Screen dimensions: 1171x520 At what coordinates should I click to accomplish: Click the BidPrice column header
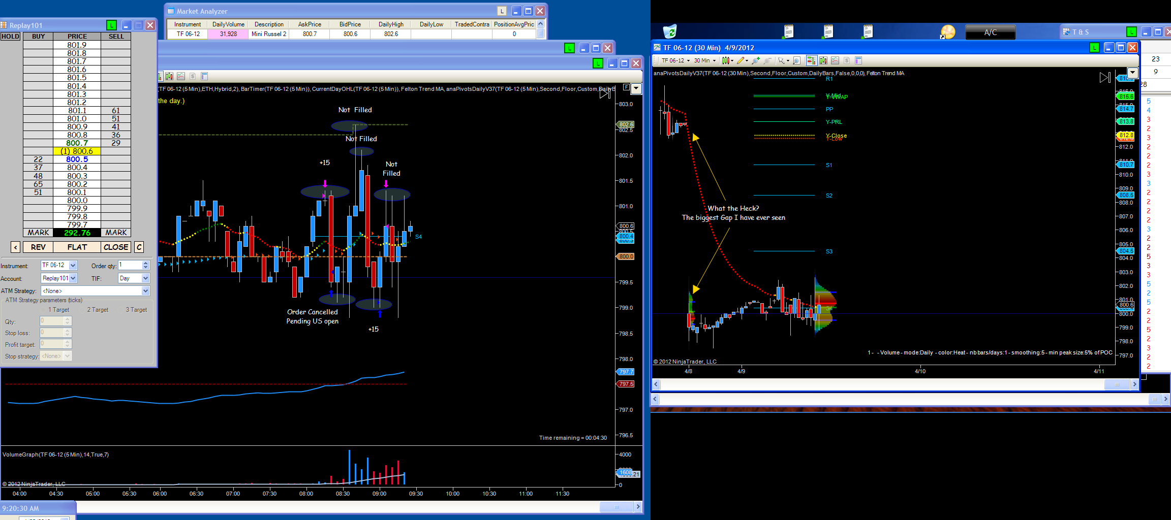350,24
